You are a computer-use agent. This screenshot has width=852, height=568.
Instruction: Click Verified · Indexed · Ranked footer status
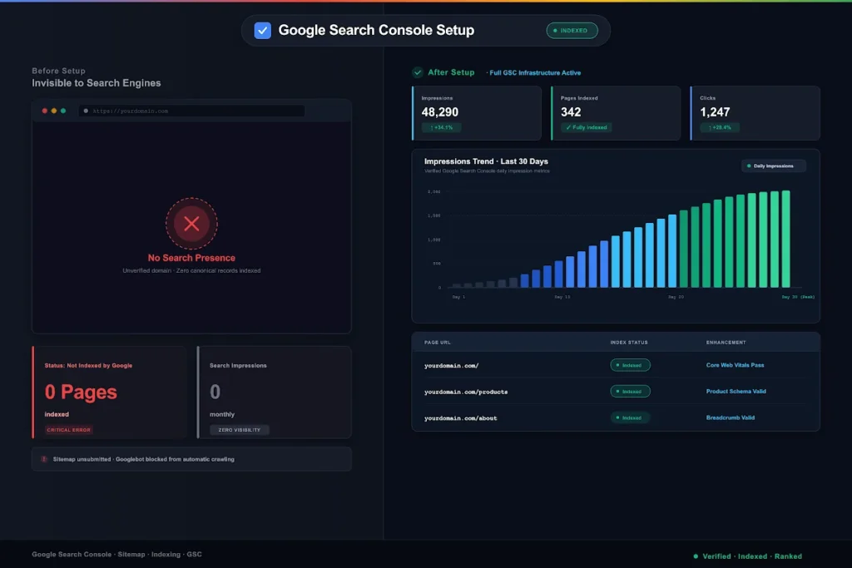point(752,556)
